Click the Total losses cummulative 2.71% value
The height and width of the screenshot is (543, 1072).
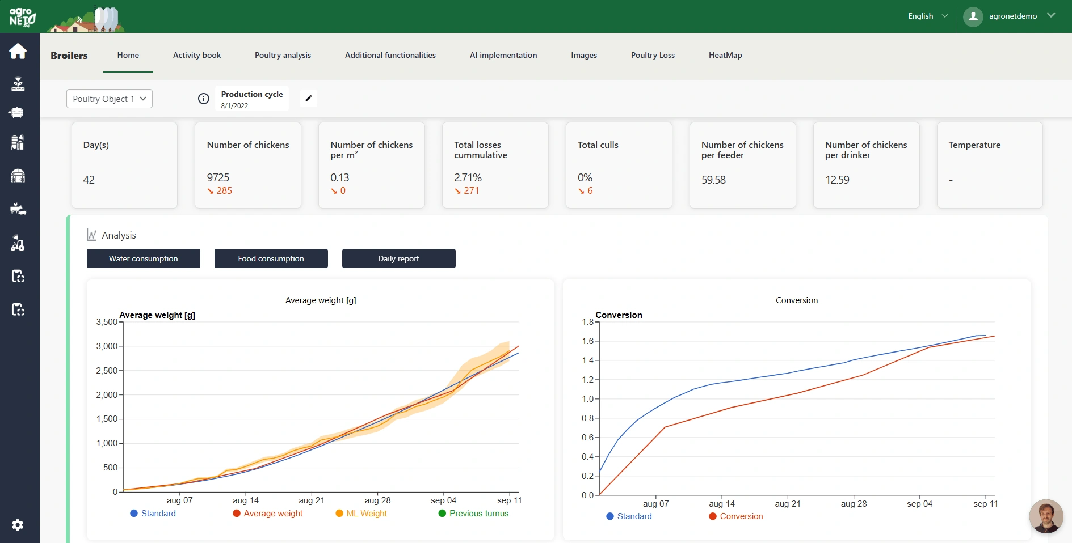pos(468,177)
